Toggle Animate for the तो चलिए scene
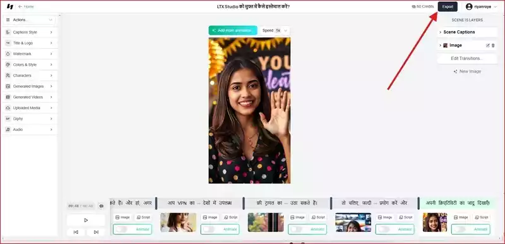505x244 pixels. (384, 229)
